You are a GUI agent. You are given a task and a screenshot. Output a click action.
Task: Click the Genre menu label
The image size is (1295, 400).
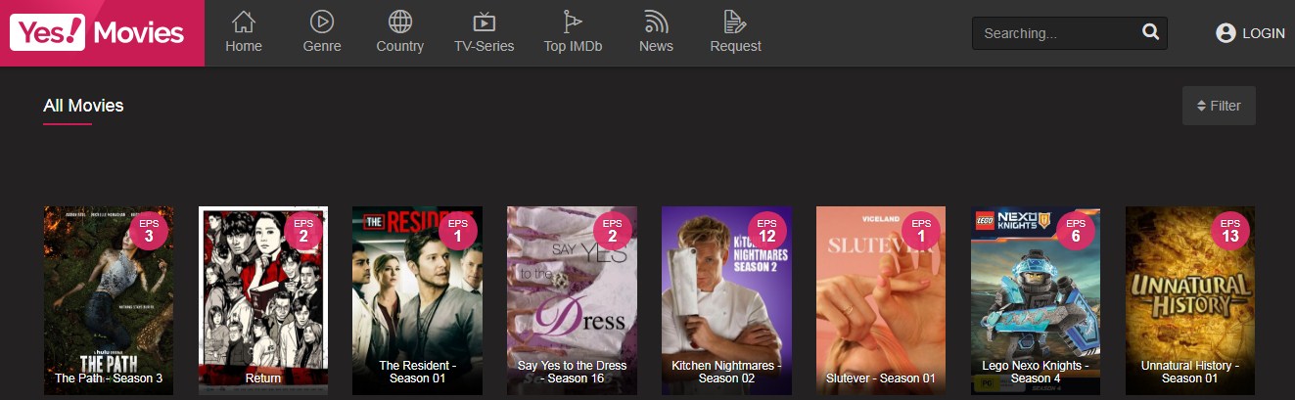[x=322, y=46]
